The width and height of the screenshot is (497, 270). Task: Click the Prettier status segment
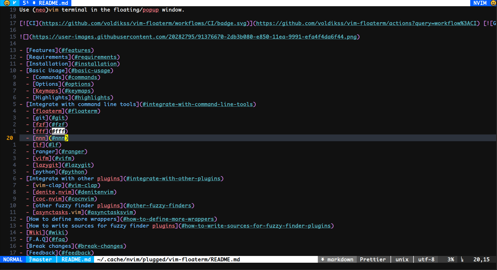(373, 259)
